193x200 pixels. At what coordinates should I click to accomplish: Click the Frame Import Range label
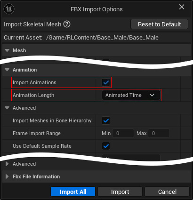pos(37,133)
